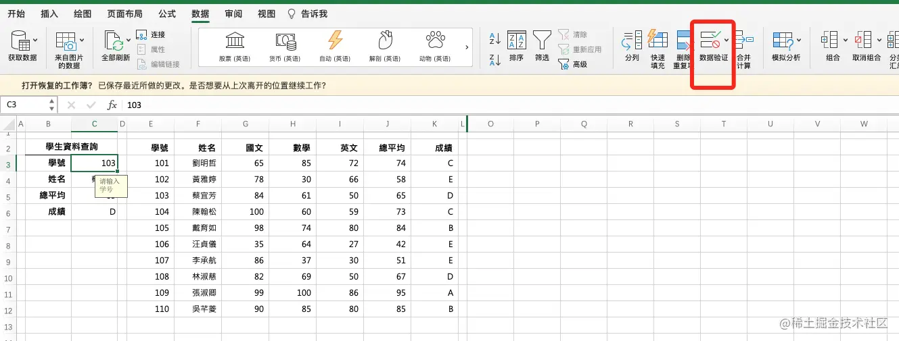This screenshot has height=341, width=899.
Task: Click the Name Box showing C3
Action: click(24, 105)
